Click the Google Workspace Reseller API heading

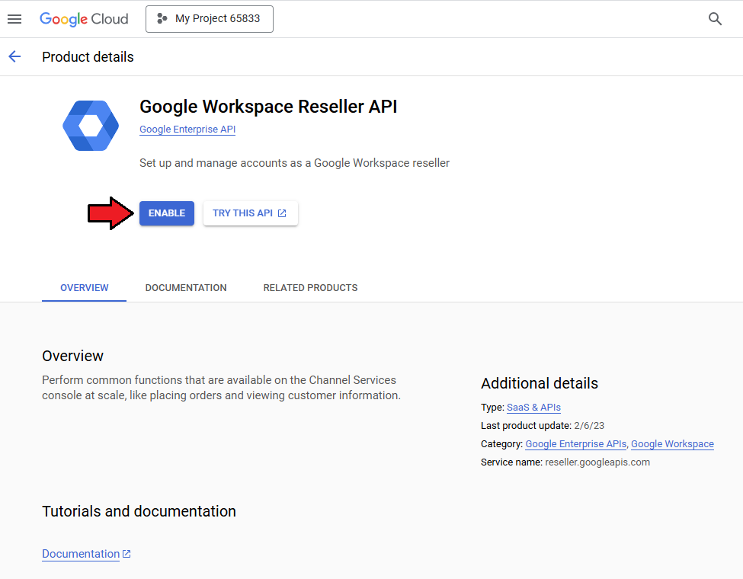click(268, 107)
